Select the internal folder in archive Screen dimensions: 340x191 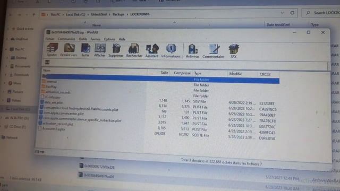49,81
